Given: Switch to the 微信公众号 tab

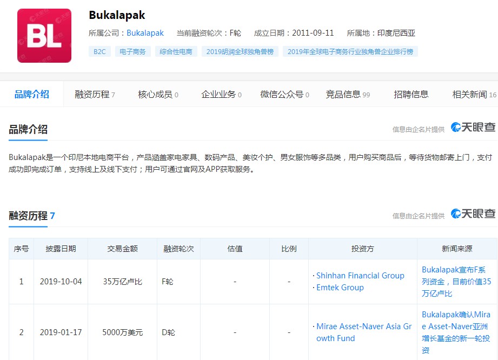Looking at the screenshot, I should 284,94.
